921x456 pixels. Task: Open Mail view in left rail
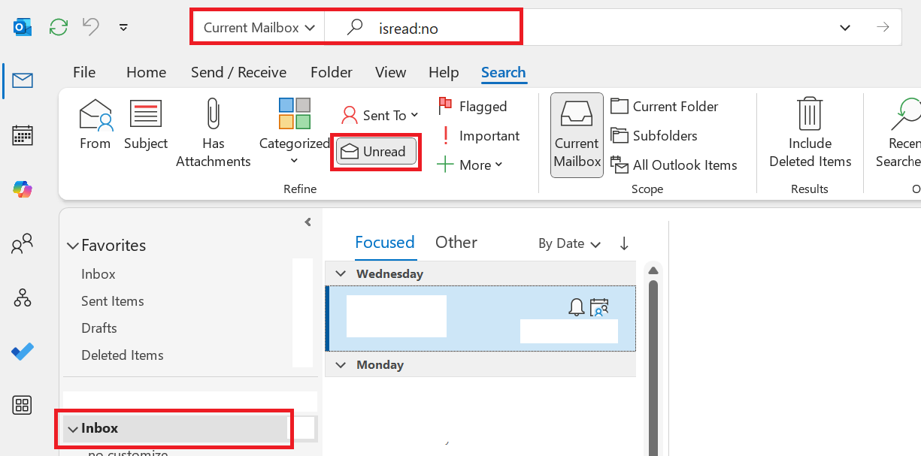23,80
